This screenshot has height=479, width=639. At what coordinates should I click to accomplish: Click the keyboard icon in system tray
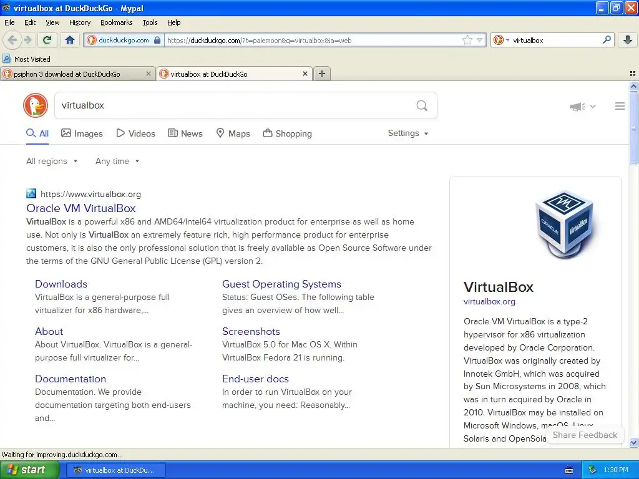pos(569,470)
